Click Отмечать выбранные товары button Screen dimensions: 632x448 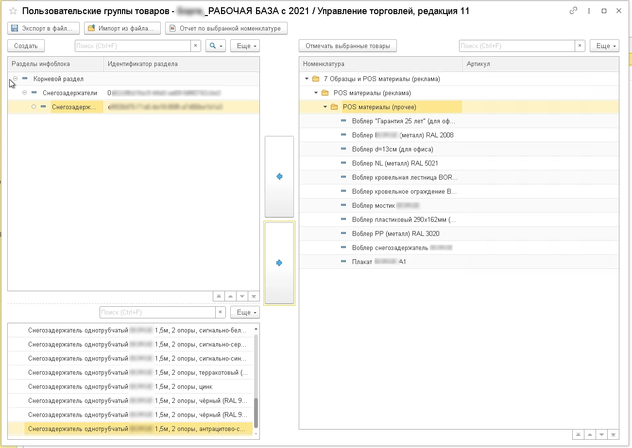click(348, 46)
